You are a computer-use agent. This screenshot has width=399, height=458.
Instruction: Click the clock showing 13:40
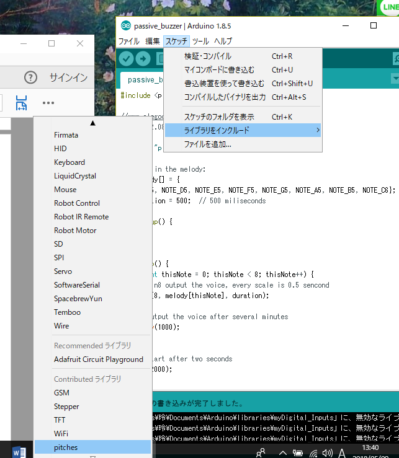370,447
